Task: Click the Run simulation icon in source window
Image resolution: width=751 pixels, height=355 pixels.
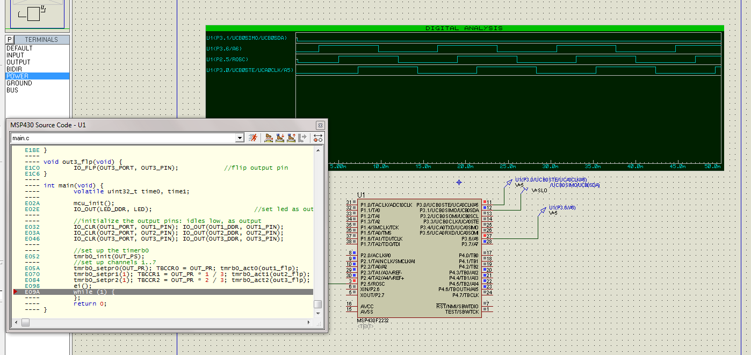Action: click(254, 138)
